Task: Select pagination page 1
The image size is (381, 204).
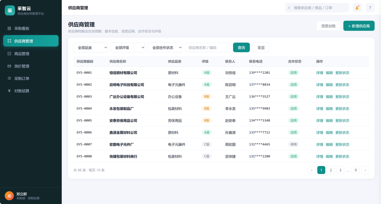Action: tap(321, 170)
